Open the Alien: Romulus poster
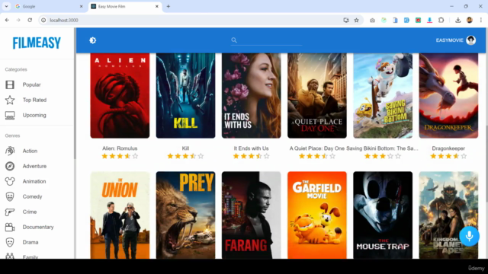The image size is (488, 274). [x=120, y=95]
